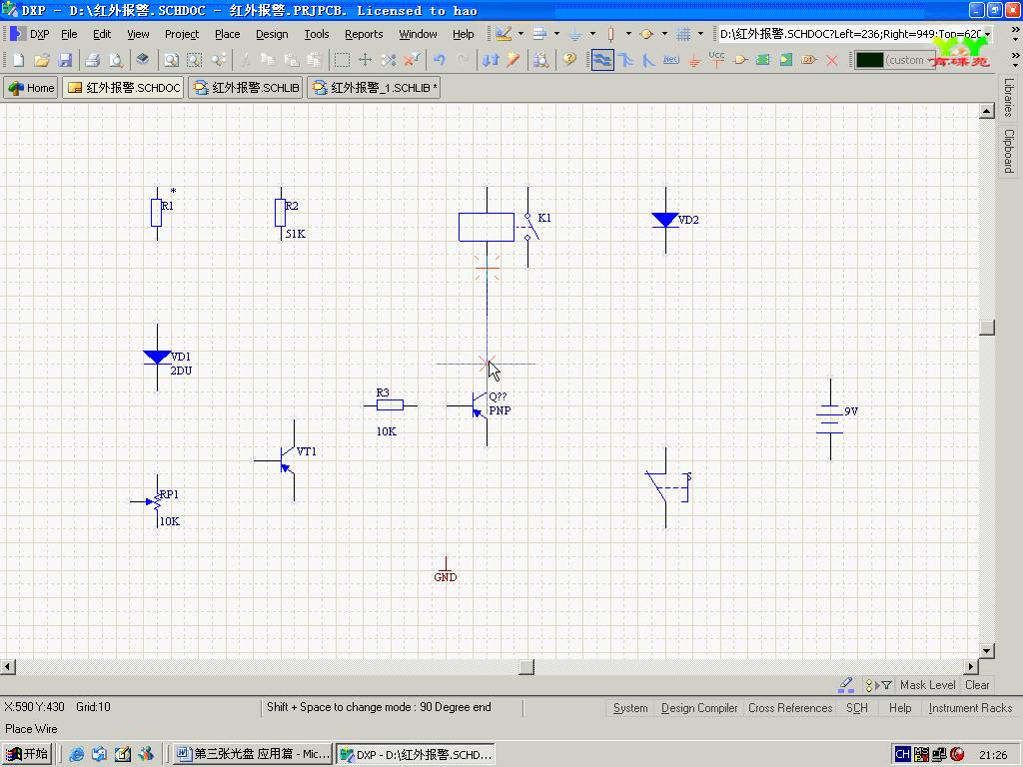Image resolution: width=1023 pixels, height=767 pixels.
Task: Place a part using gate icon
Action: point(740,60)
